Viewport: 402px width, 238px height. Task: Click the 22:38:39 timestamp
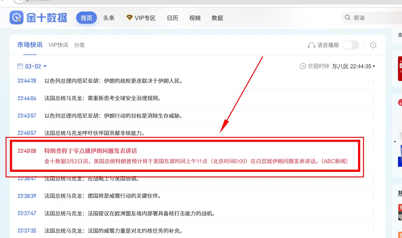(27, 196)
